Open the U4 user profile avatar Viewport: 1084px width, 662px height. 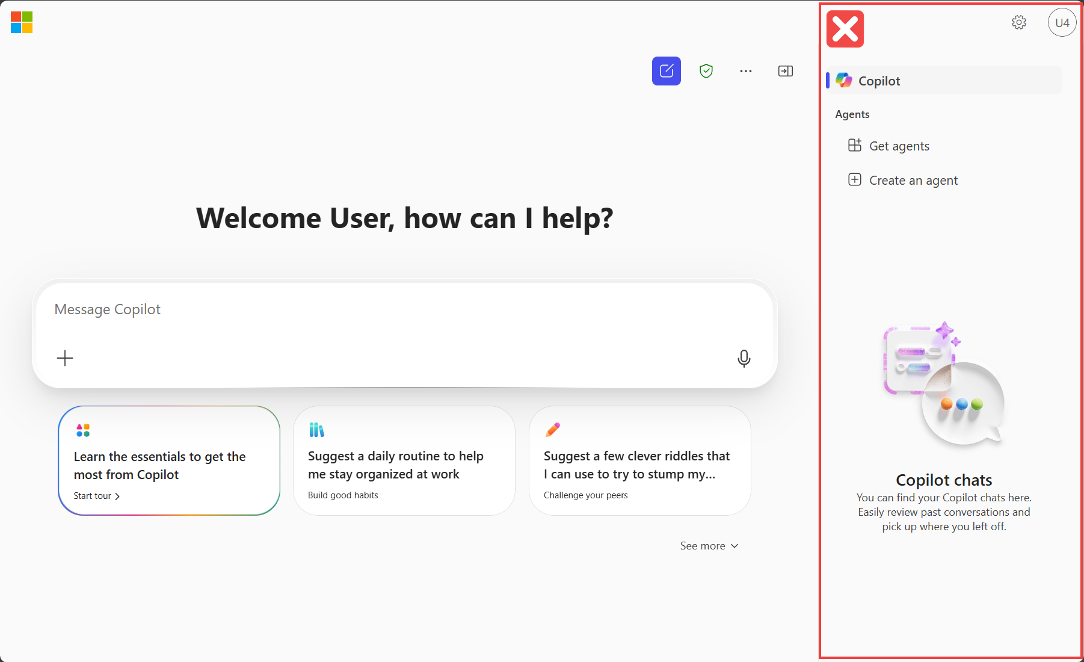[x=1061, y=23]
